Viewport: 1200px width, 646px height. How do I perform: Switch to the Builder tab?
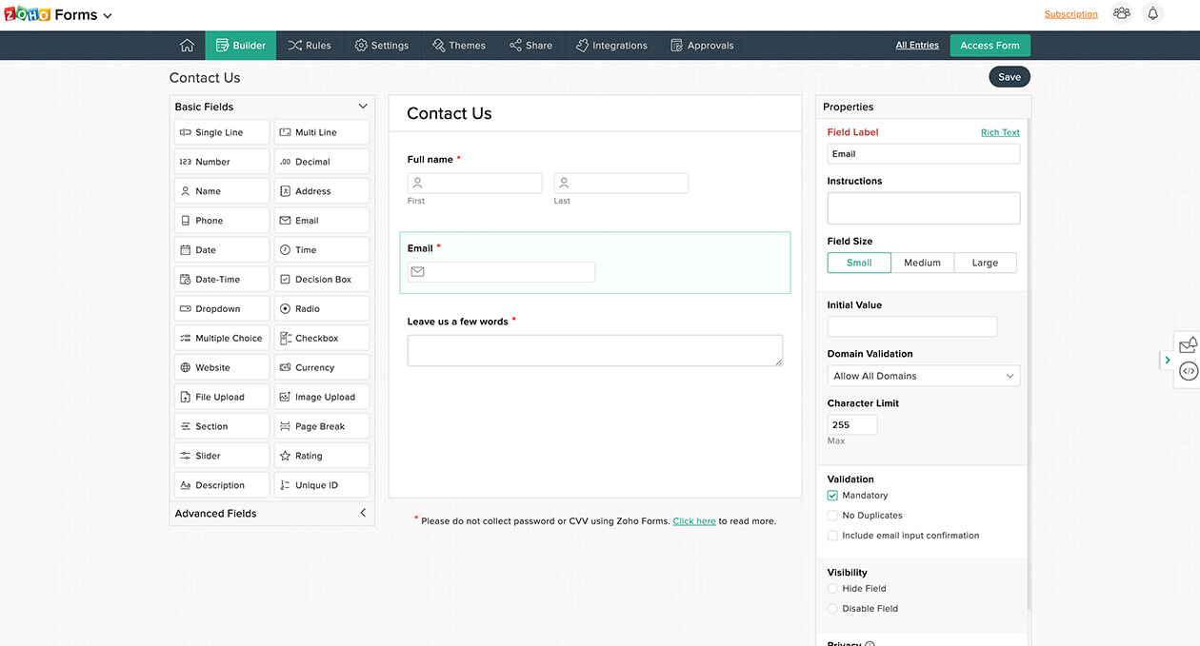coord(241,46)
